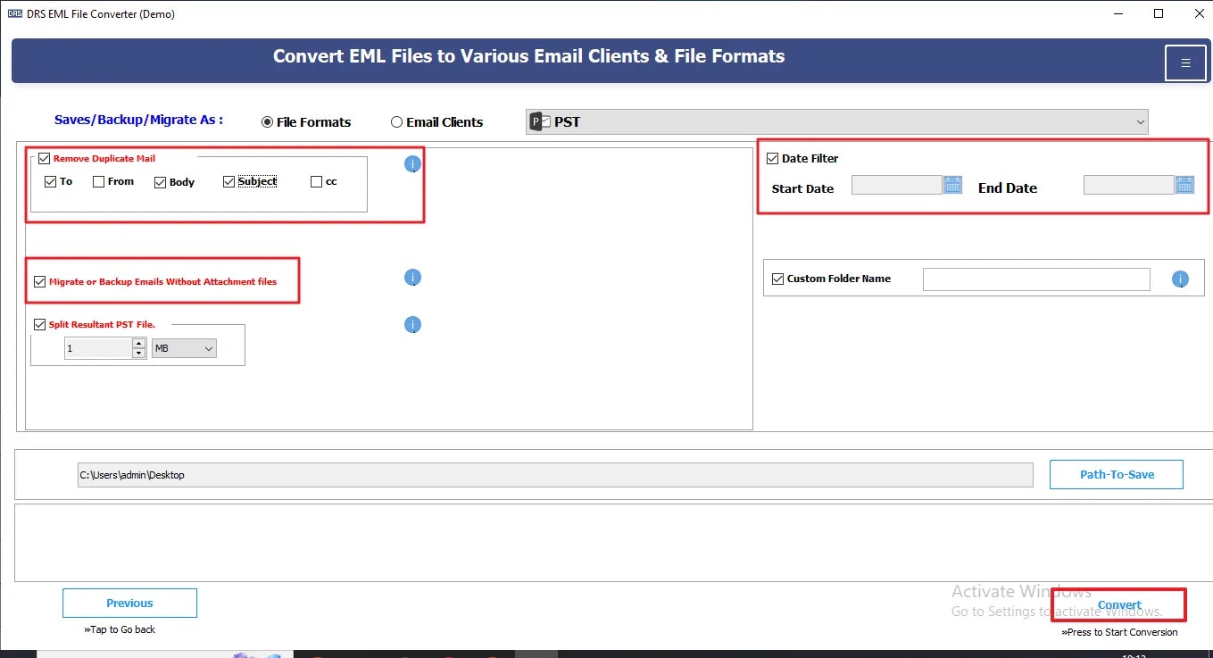Image resolution: width=1213 pixels, height=658 pixels.
Task: Minimize the DRS EML File Converter window
Action: (1120, 13)
